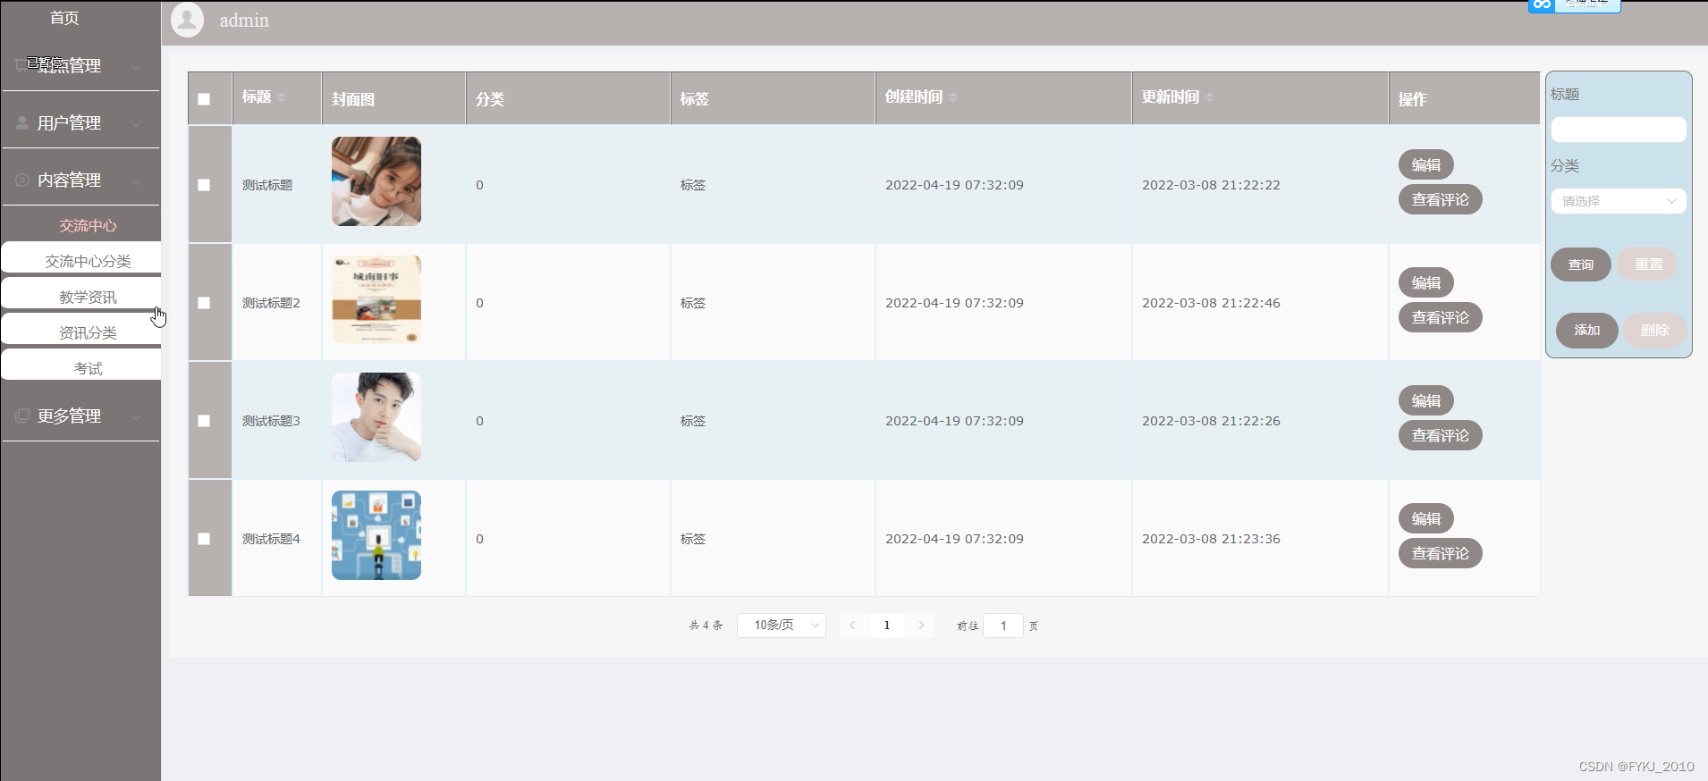Viewport: 1708px width, 781px height.
Task: Open 交流中心分类 in the sidebar
Action: tap(88, 261)
